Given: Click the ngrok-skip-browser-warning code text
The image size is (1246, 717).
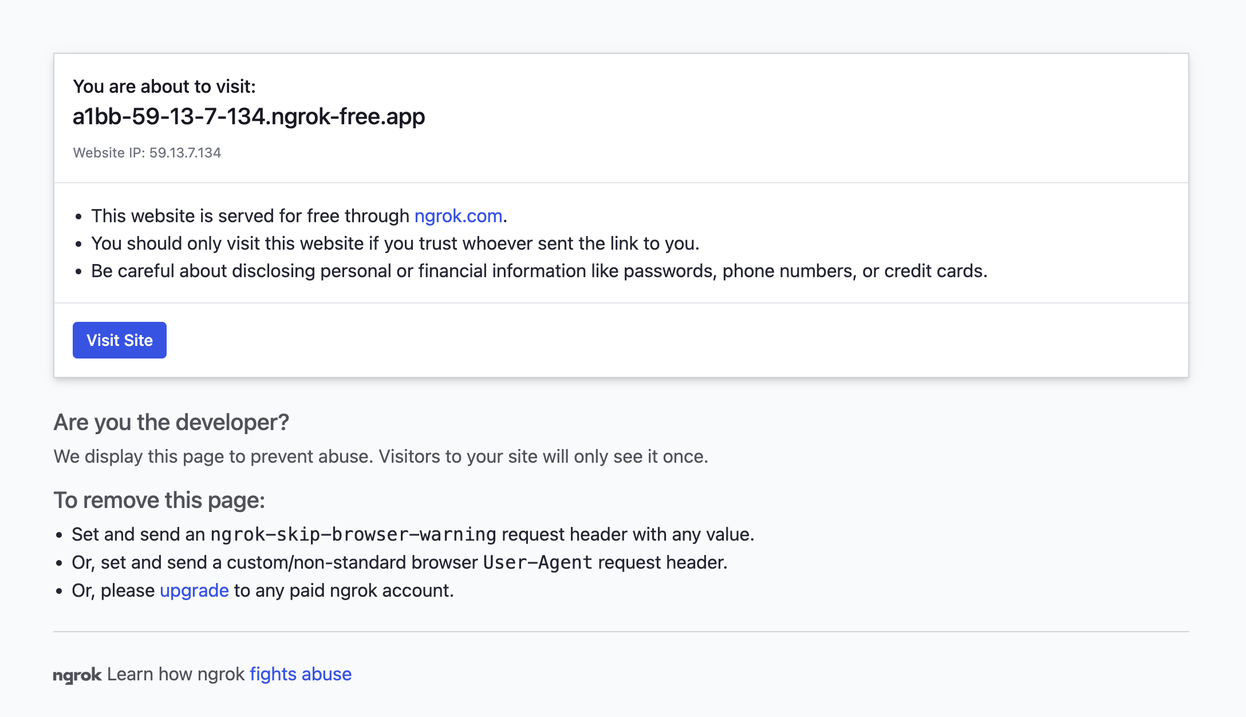Looking at the screenshot, I should [x=353, y=534].
